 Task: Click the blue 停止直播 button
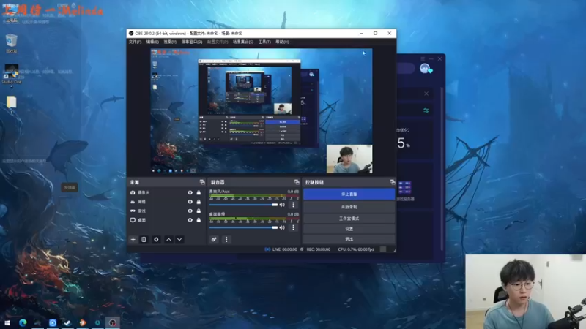349,194
